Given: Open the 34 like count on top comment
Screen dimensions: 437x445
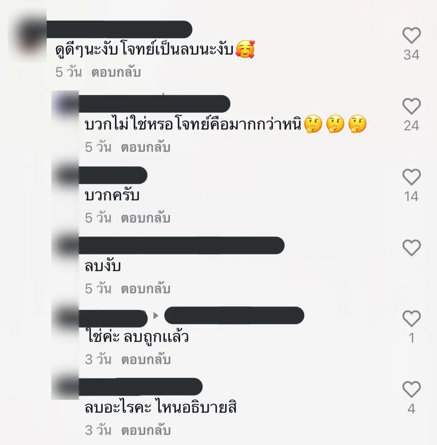Looking at the screenshot, I should point(412,55).
